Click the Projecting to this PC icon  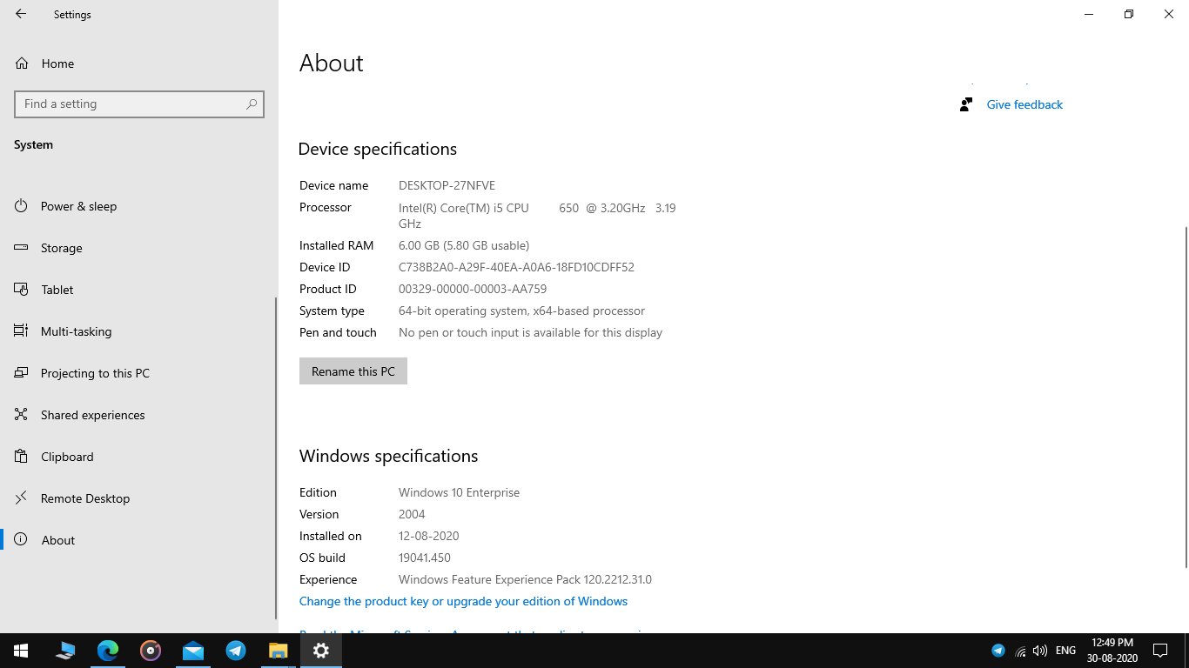(21, 373)
